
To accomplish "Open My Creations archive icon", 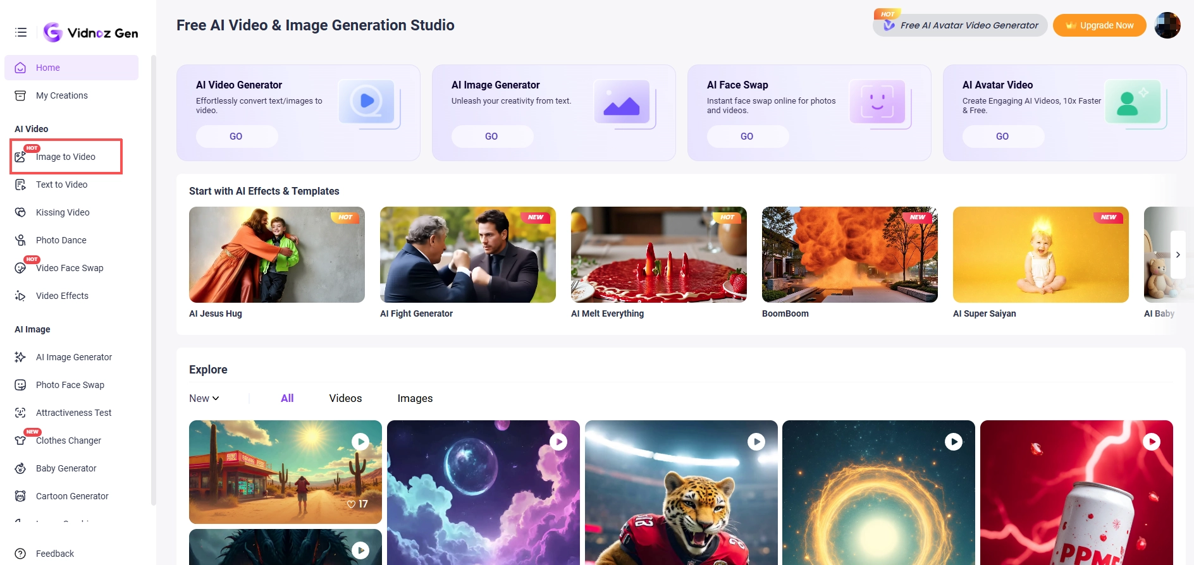I will (20, 95).
